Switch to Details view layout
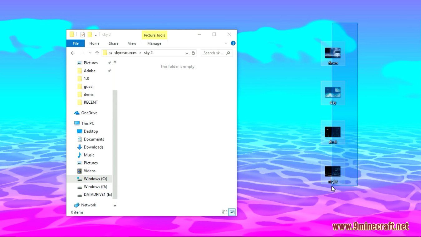This screenshot has height=237, width=421. pyautogui.click(x=224, y=212)
